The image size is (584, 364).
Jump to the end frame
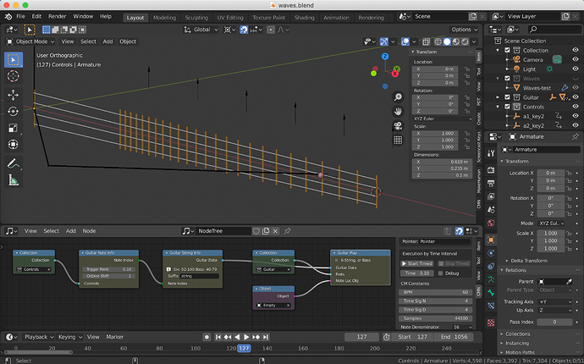(265, 337)
